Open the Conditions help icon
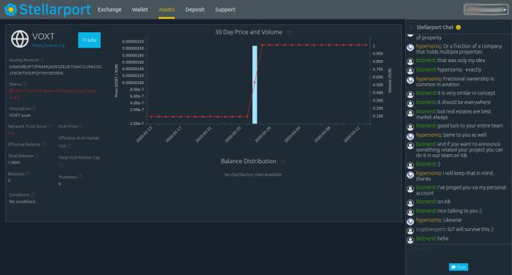Viewport: 512px width, 275px height. [x=33, y=195]
